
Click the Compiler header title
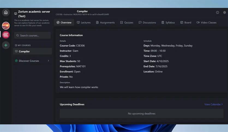point(82,11)
